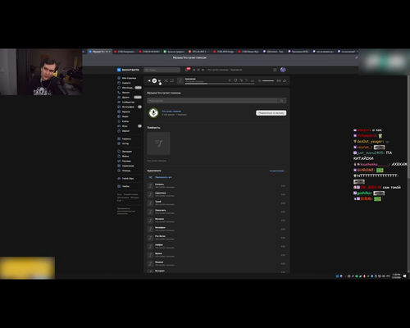Open Клипы in the left sidebar
The width and height of the screenshot is (410, 328).
point(123,121)
